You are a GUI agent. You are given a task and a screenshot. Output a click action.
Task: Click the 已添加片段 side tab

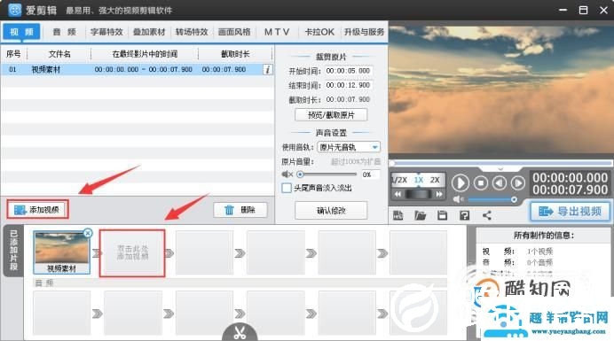13,251
